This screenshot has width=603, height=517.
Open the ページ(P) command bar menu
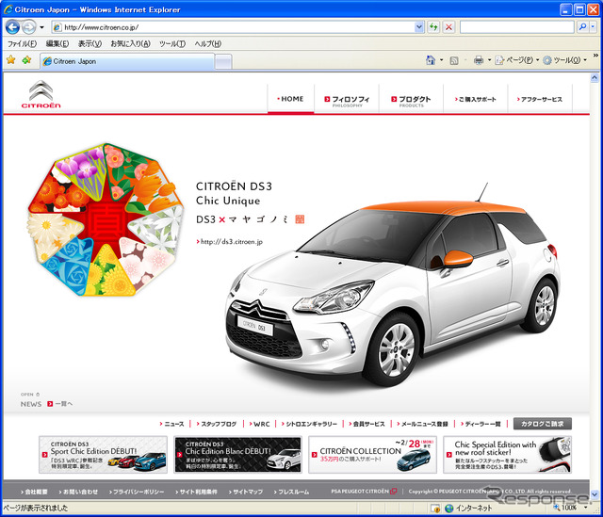pos(517,60)
